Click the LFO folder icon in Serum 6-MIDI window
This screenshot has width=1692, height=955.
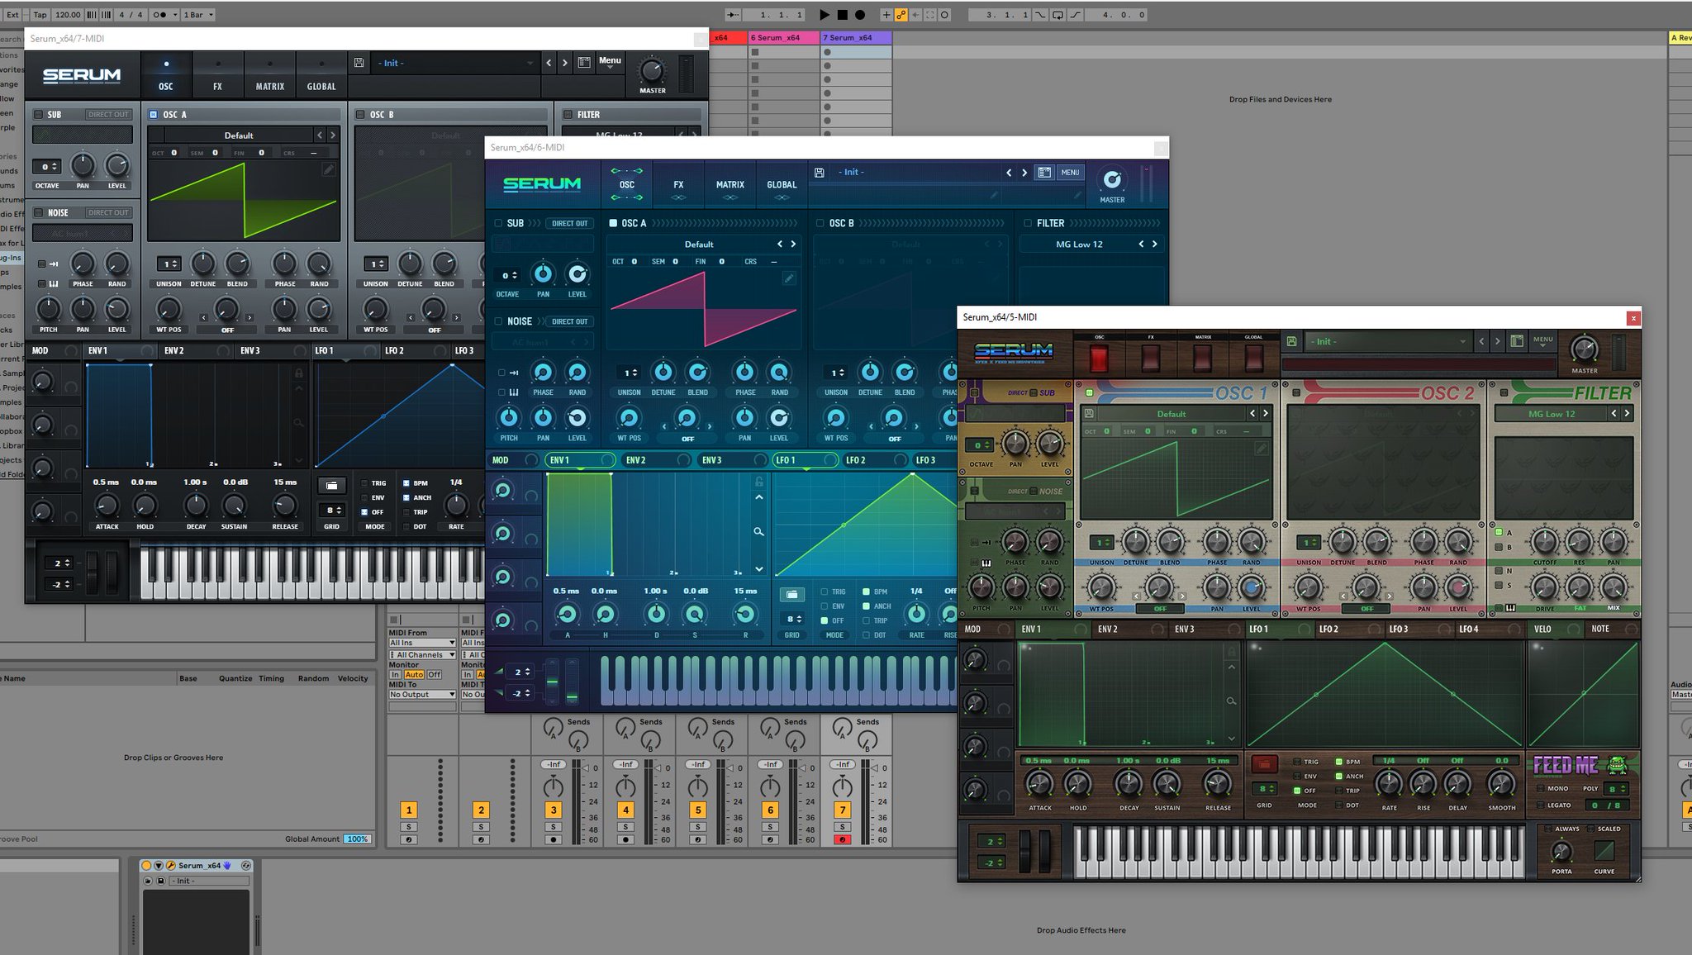791,594
